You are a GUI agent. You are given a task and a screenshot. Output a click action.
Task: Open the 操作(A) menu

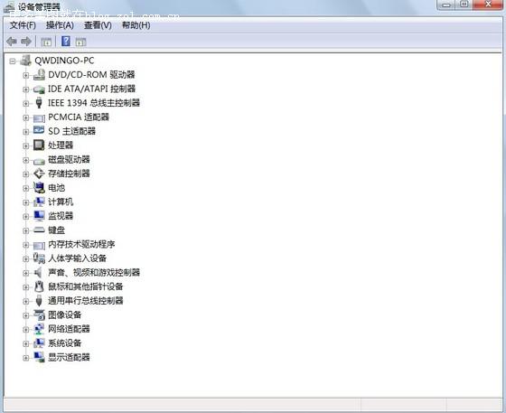60,25
